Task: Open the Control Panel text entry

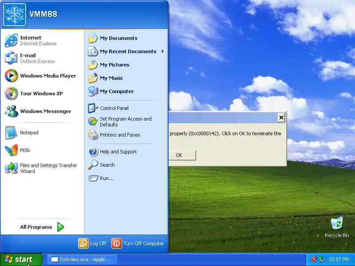Action: [x=114, y=108]
